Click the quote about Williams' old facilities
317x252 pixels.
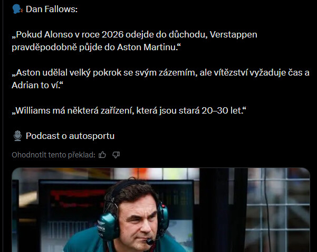pos(129,110)
